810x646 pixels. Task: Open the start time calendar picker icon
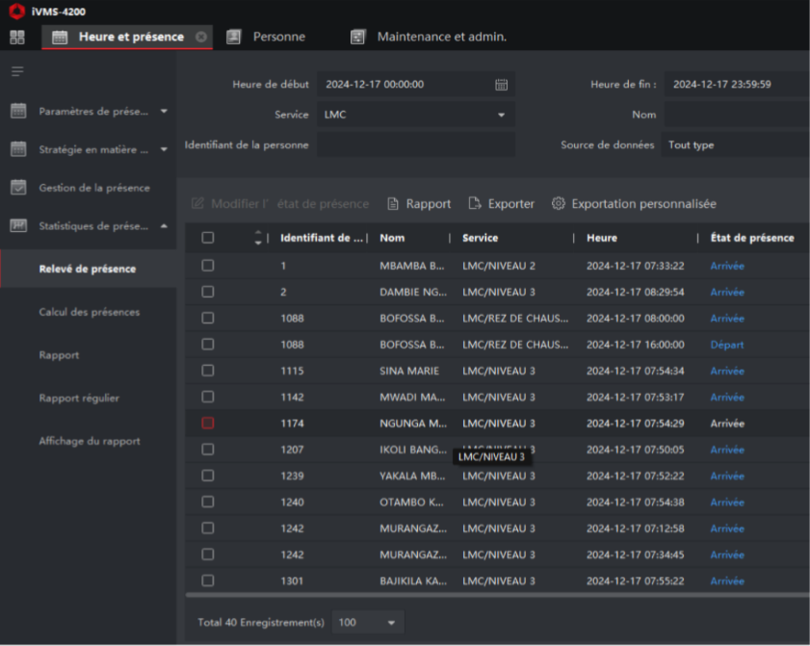coord(501,85)
